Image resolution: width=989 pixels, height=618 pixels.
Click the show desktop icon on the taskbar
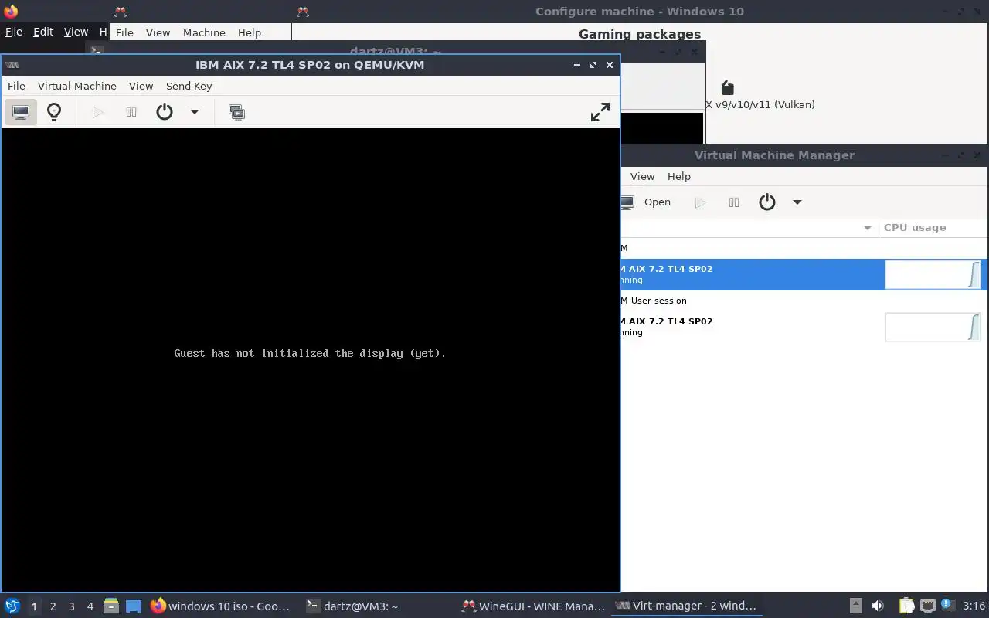coord(134,606)
